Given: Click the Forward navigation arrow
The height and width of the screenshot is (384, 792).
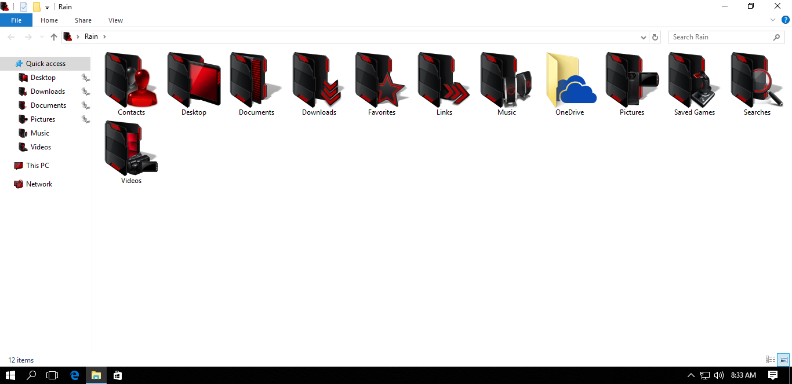Looking at the screenshot, I should click(28, 37).
